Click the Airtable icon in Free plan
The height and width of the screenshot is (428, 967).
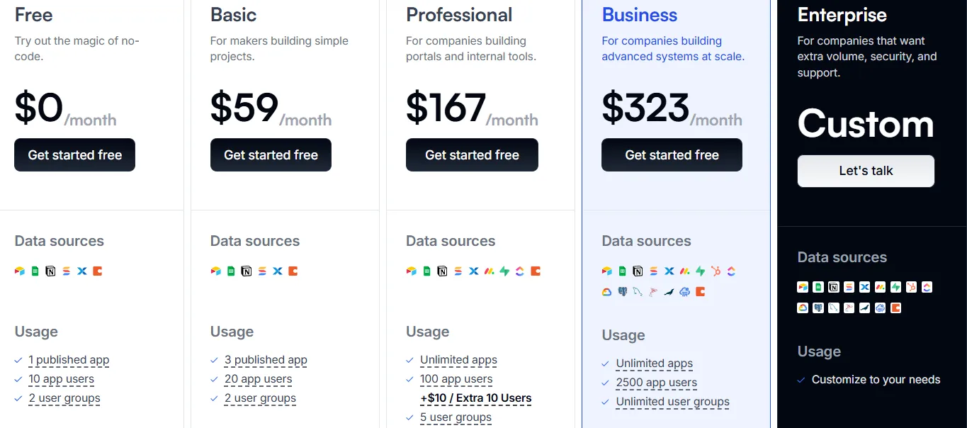pos(20,271)
